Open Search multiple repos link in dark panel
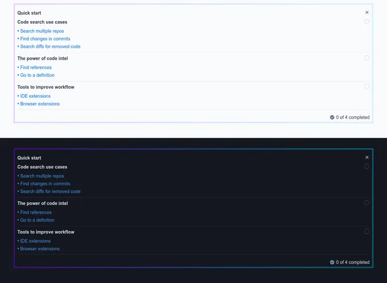The height and width of the screenshot is (283, 387). [42, 176]
